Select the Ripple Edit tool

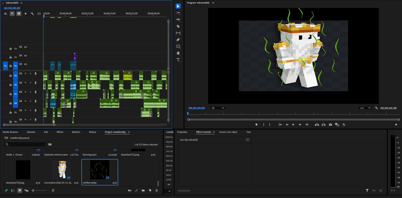[x=178, y=19]
